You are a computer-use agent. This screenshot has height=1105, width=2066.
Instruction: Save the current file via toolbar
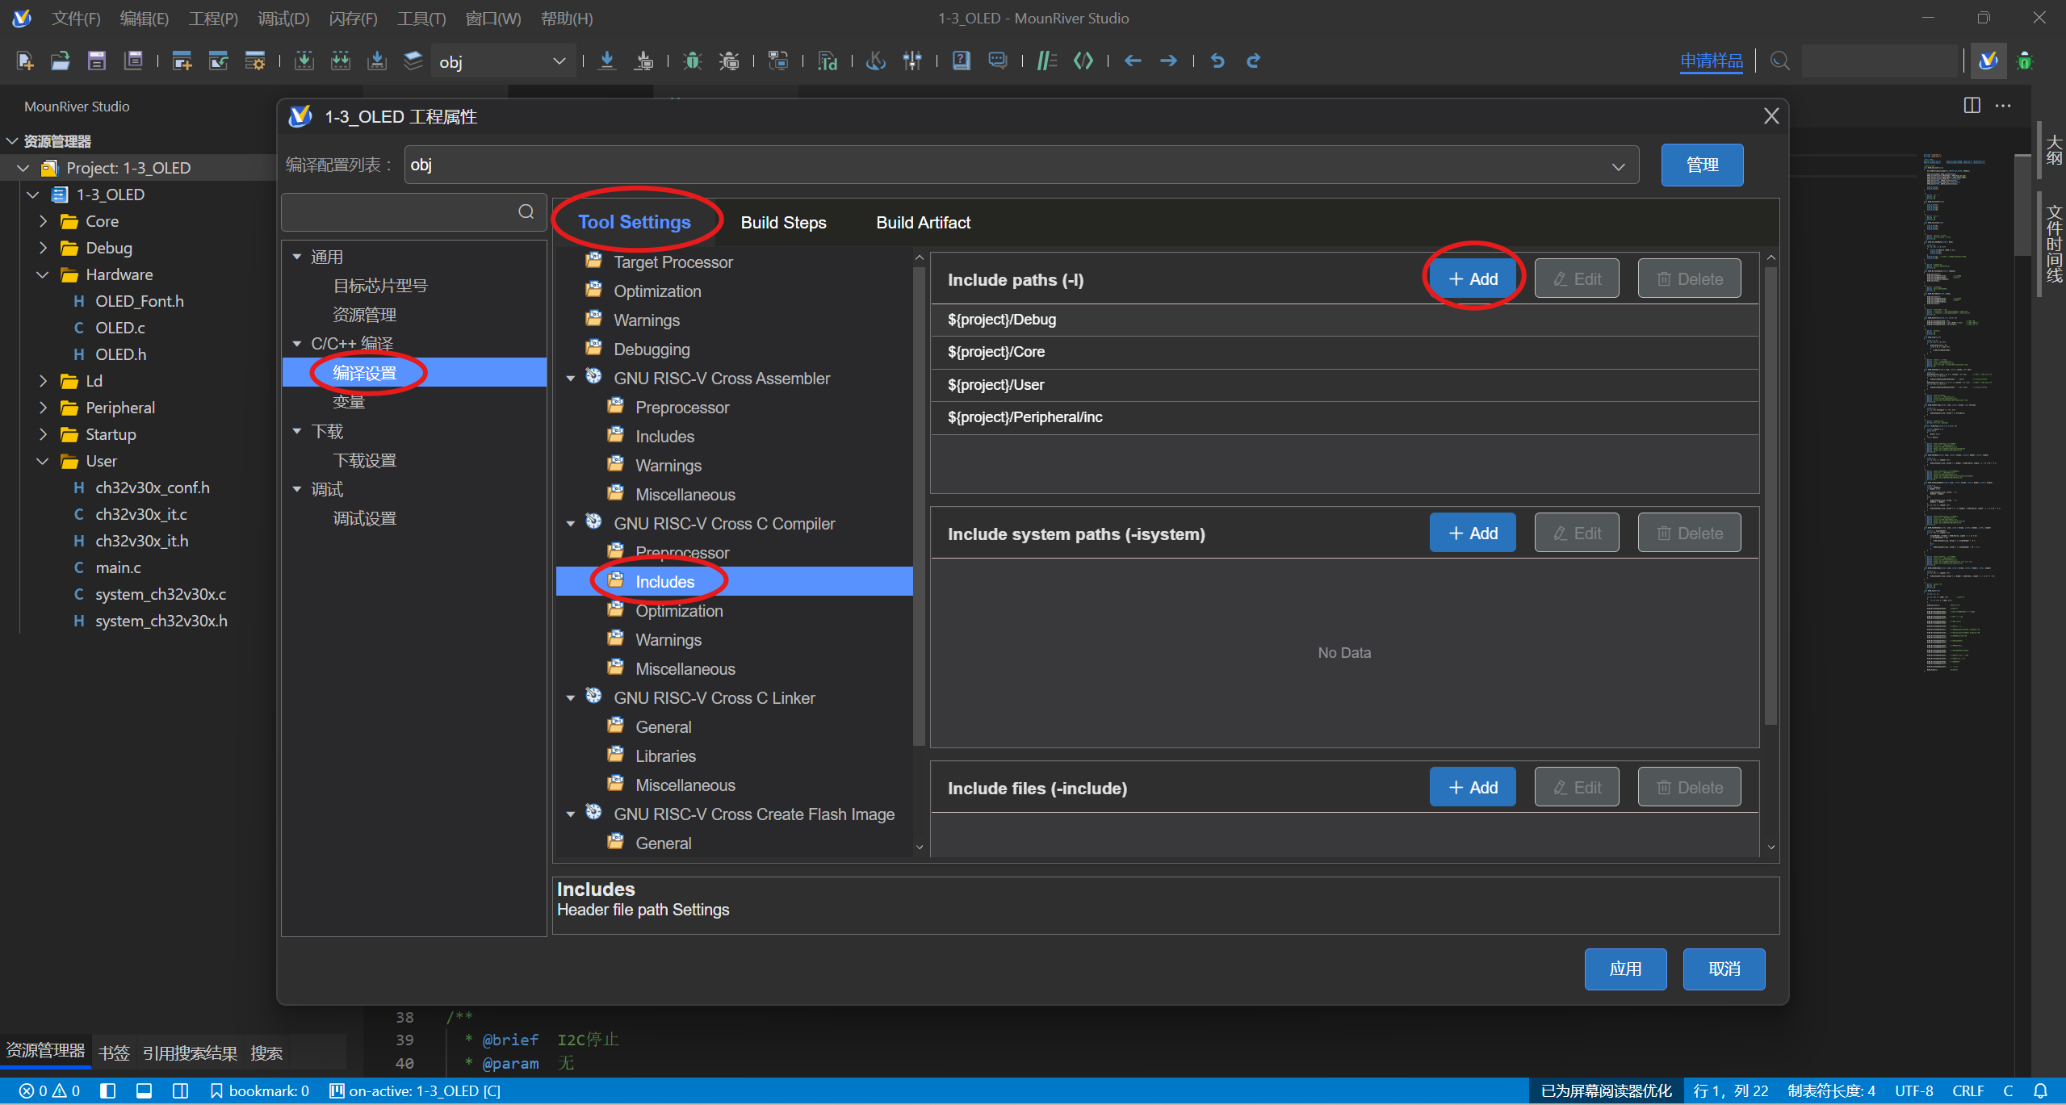click(x=97, y=61)
